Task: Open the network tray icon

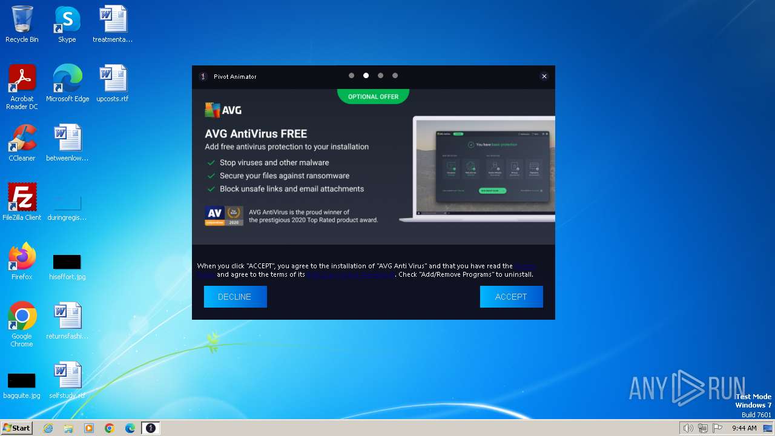Action: click(x=703, y=428)
